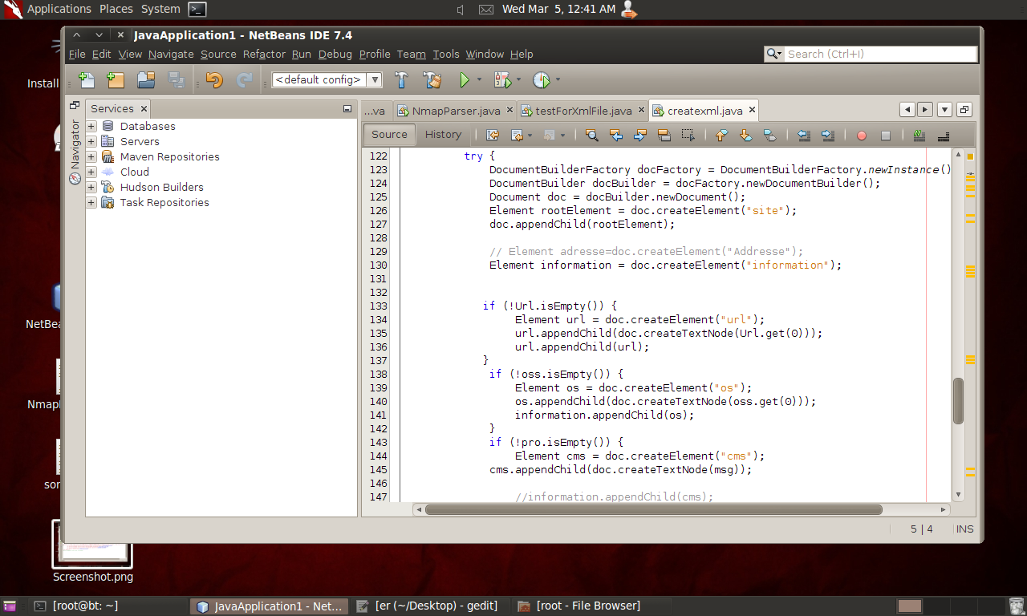Select the Cloud node in Services
1027x616 pixels.
click(x=135, y=172)
